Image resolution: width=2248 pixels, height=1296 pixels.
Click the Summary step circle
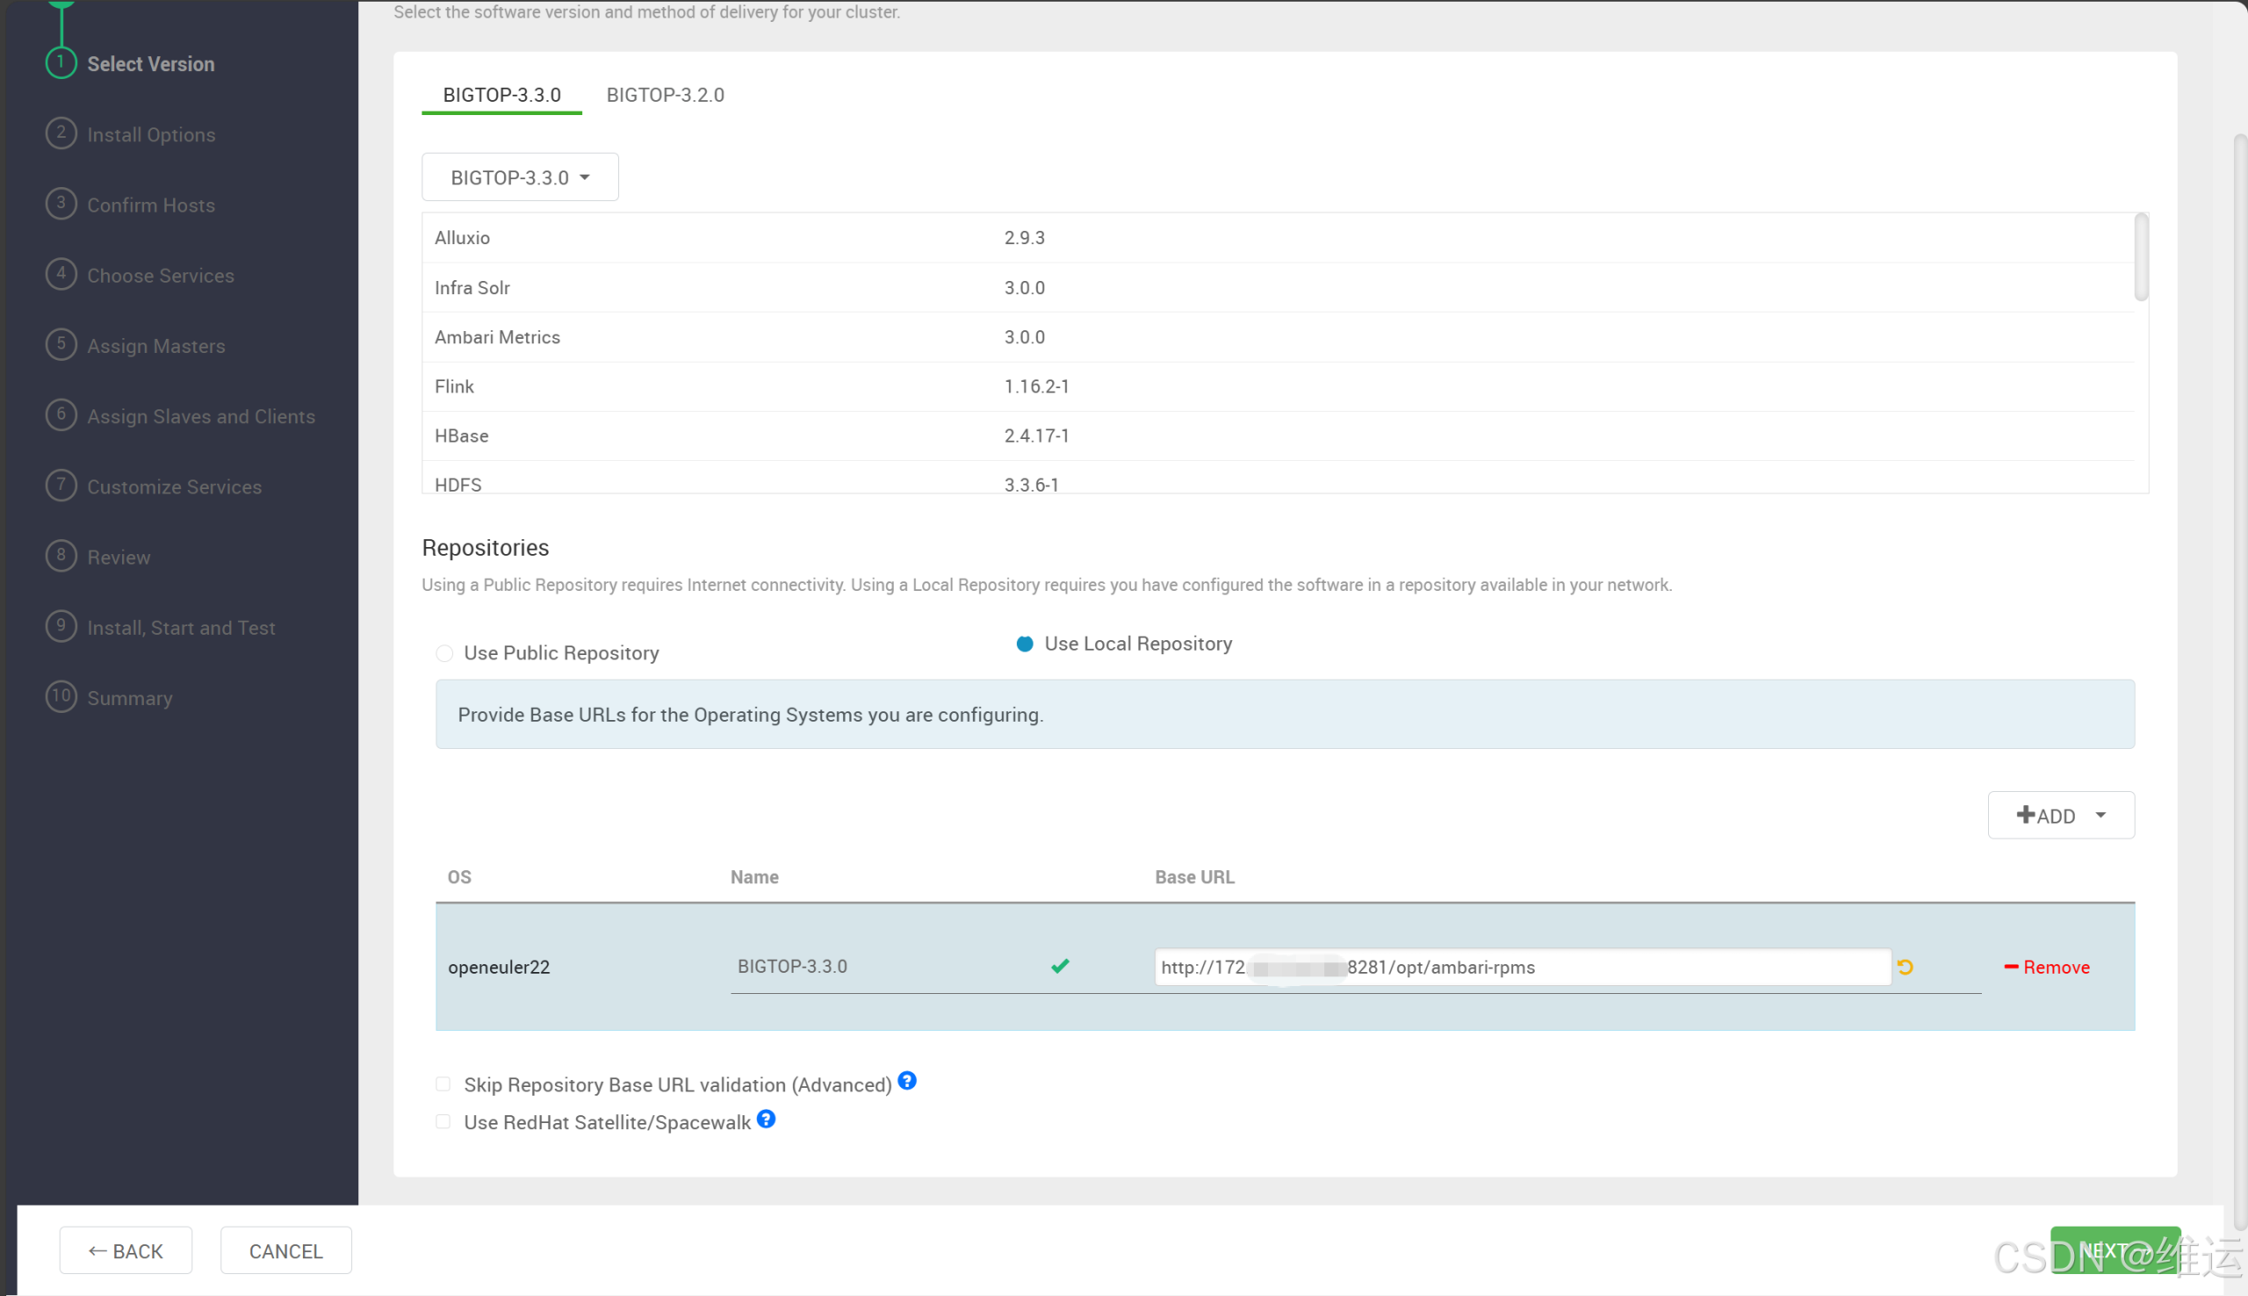click(61, 697)
